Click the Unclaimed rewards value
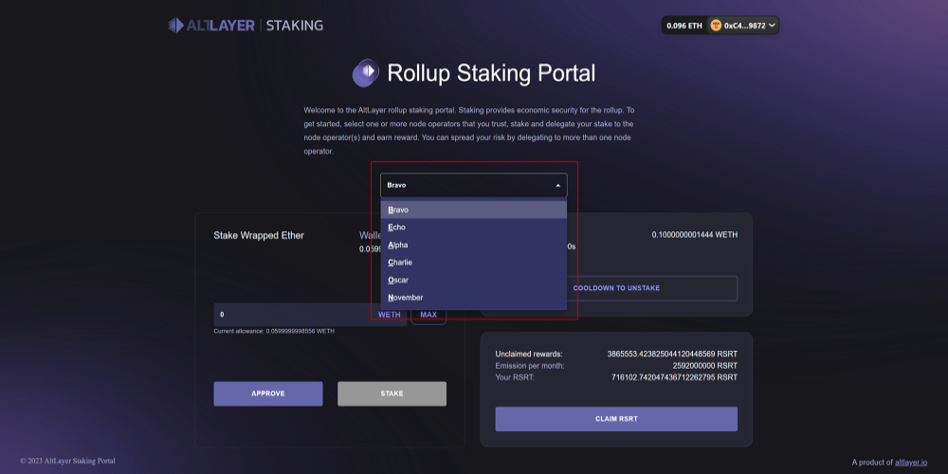Screen dimensions: 948x474 coord(672,354)
